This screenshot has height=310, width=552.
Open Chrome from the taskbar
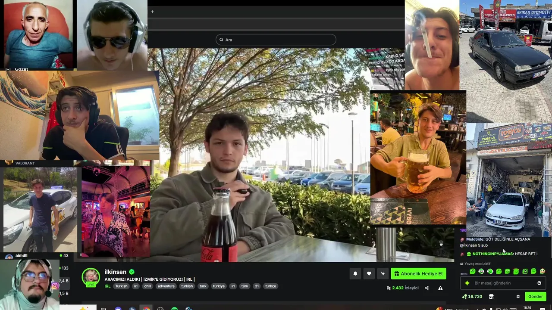pos(147,308)
